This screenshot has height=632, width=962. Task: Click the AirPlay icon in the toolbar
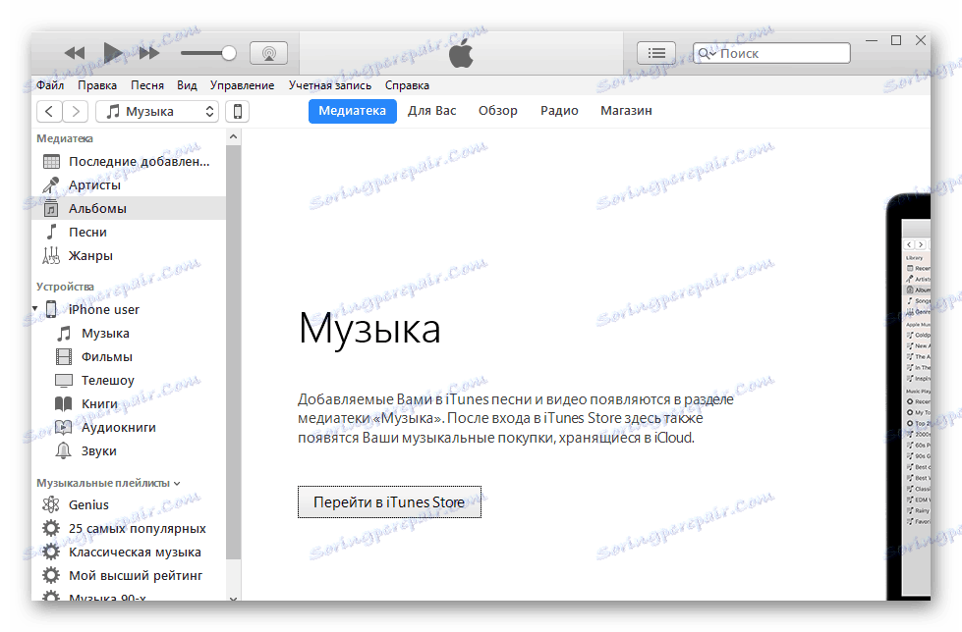[x=268, y=53]
